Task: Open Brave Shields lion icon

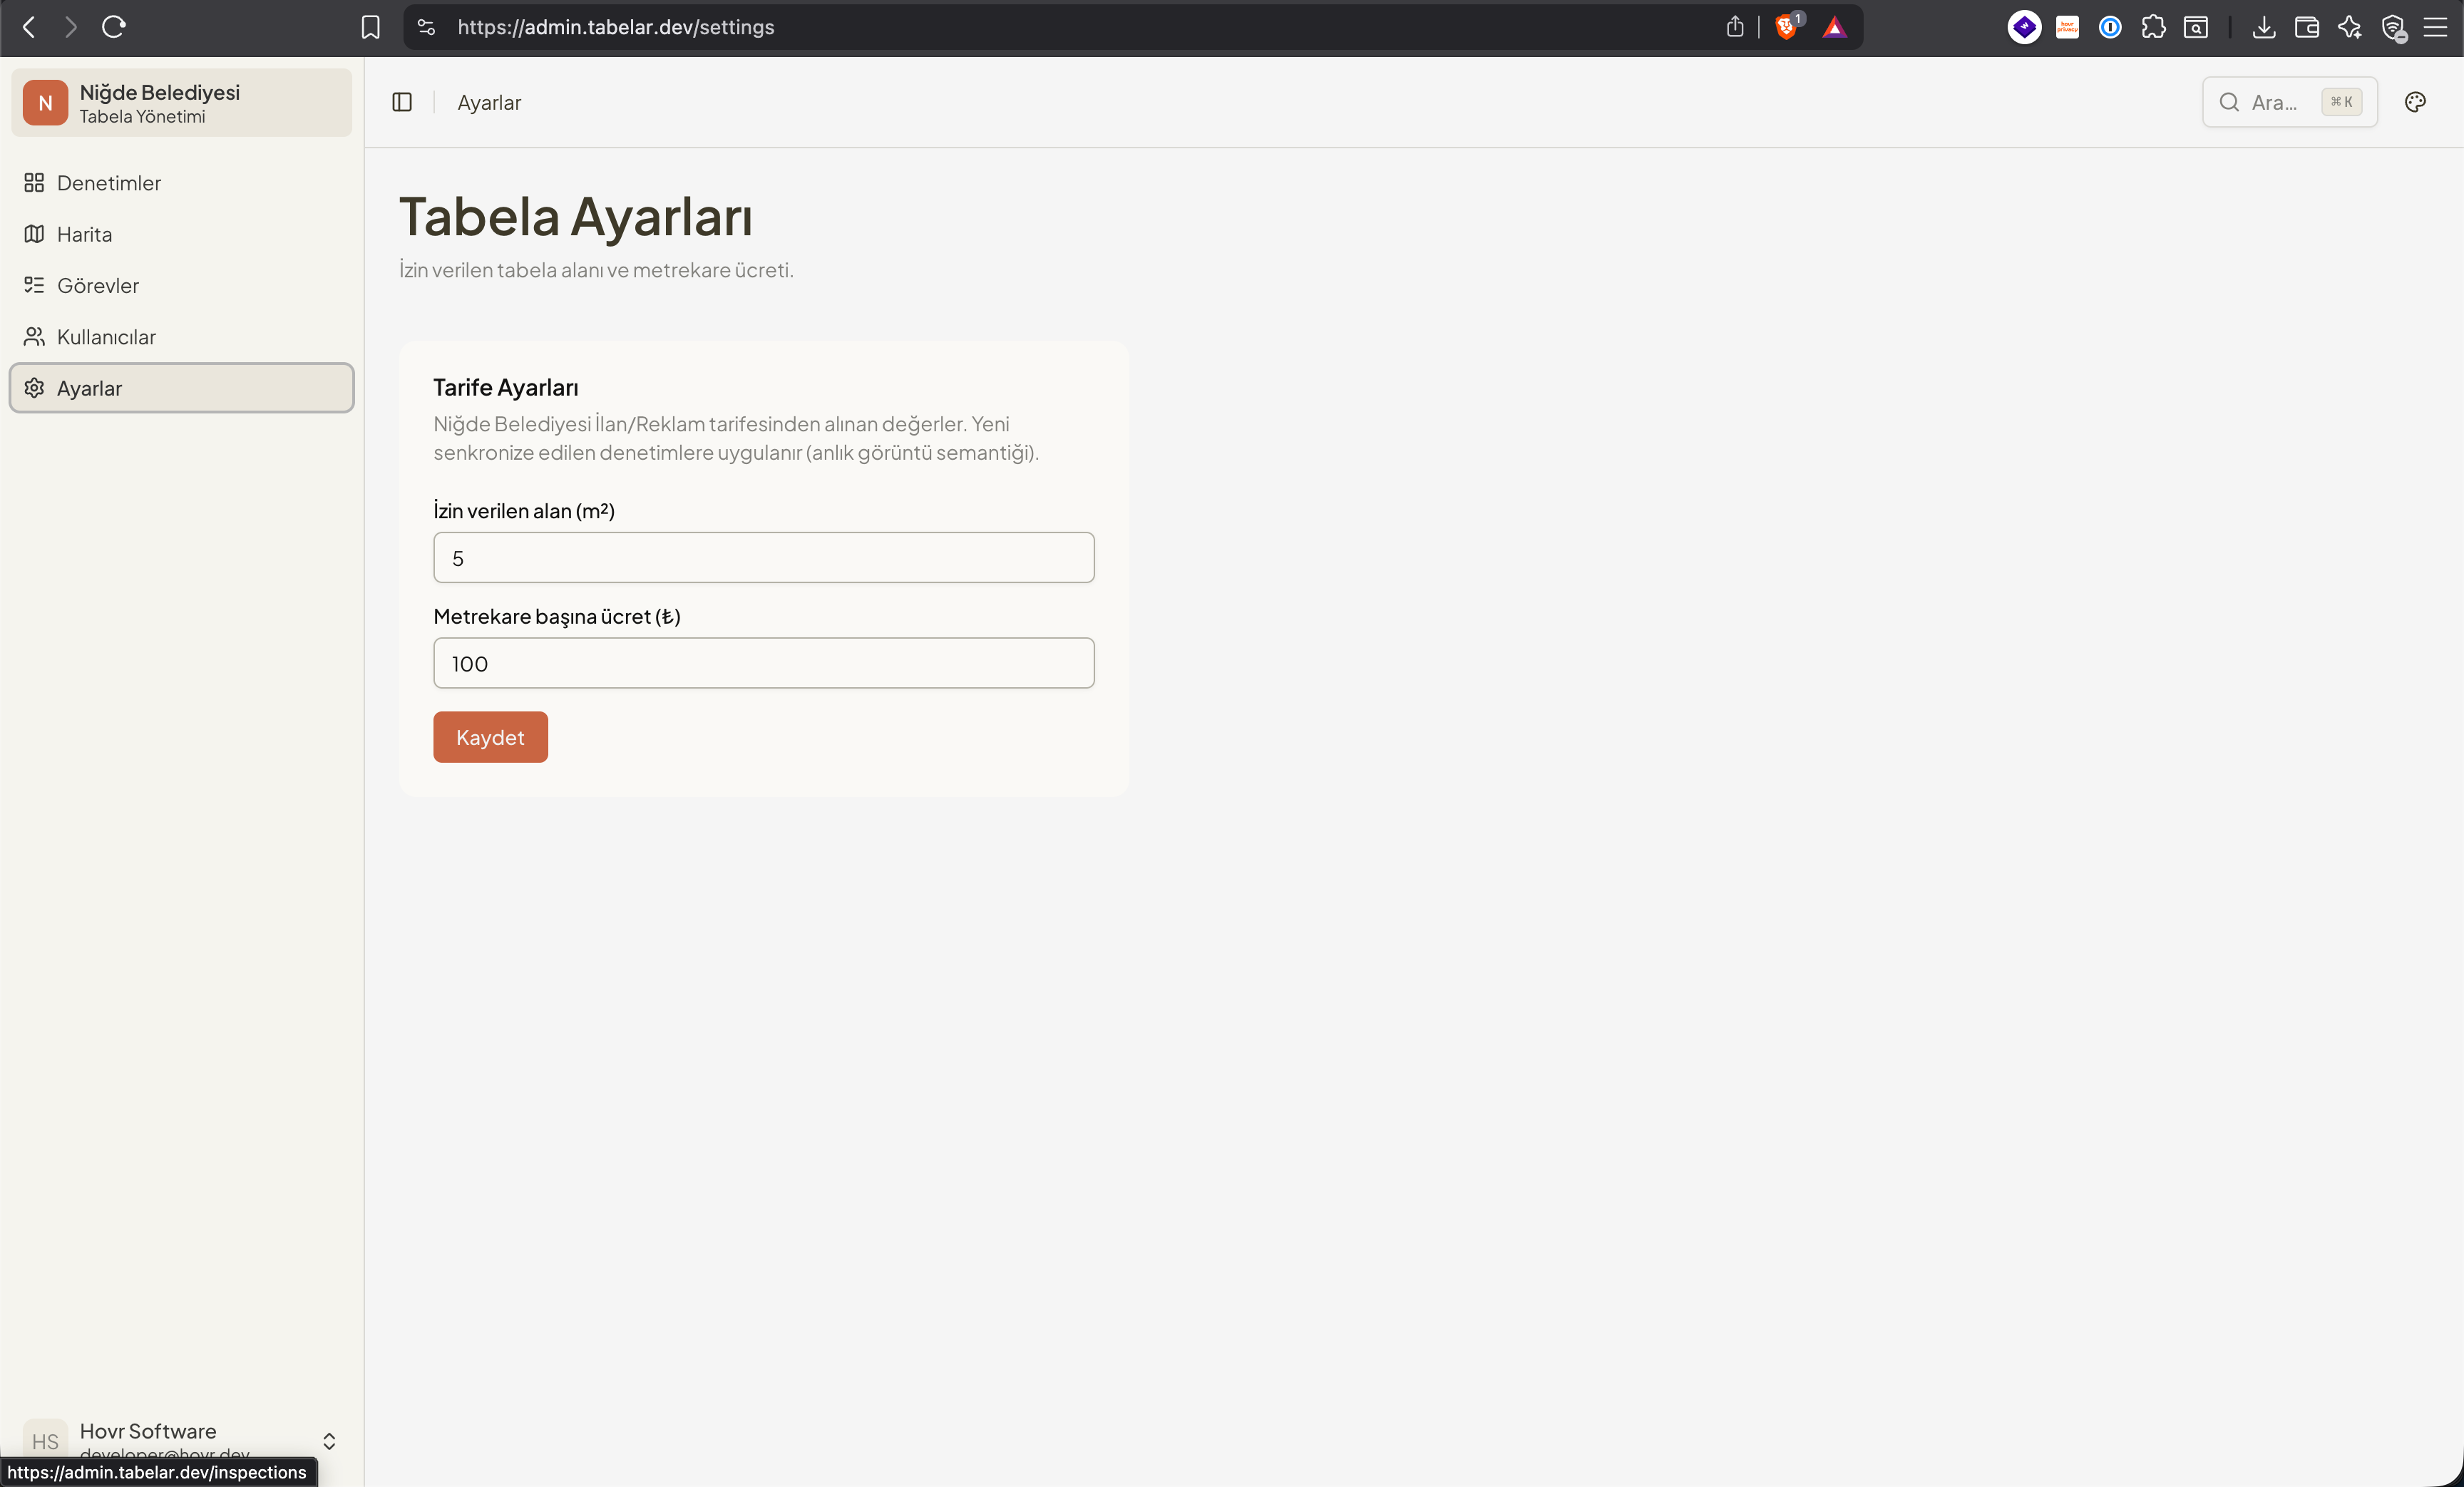Action: pos(1787,27)
